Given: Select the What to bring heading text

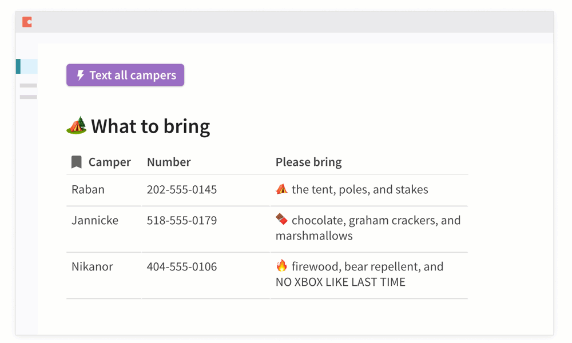Looking at the screenshot, I should (150, 126).
